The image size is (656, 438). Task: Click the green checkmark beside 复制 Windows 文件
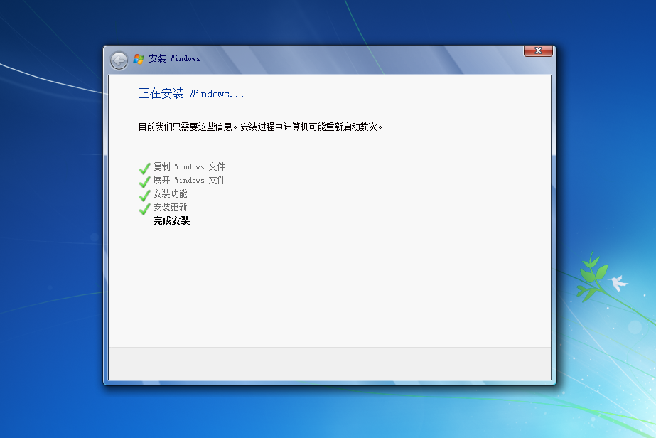tap(145, 169)
